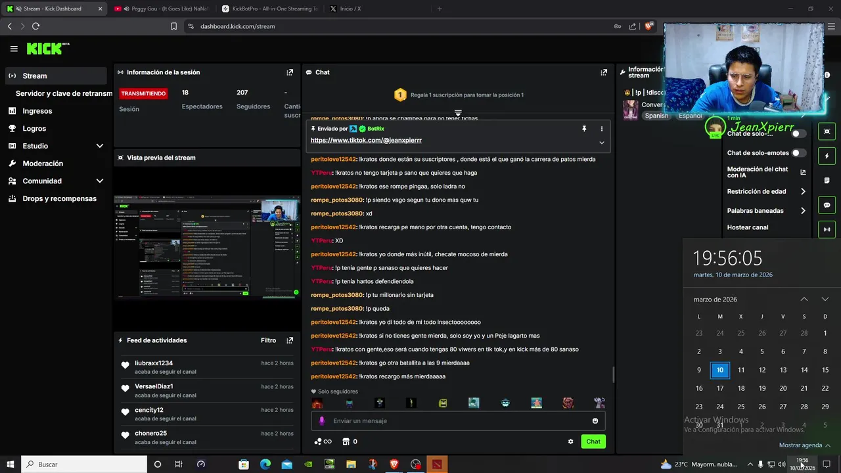Select day 17 in the calendar
The height and width of the screenshot is (473, 841).
coord(720,388)
